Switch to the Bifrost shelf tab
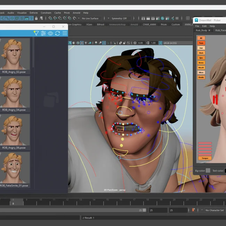 pyautogui.click(x=100, y=24)
